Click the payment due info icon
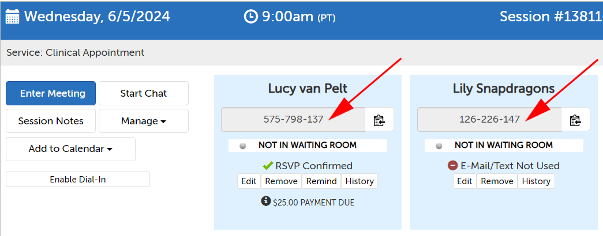The width and height of the screenshot is (603, 236). click(265, 201)
